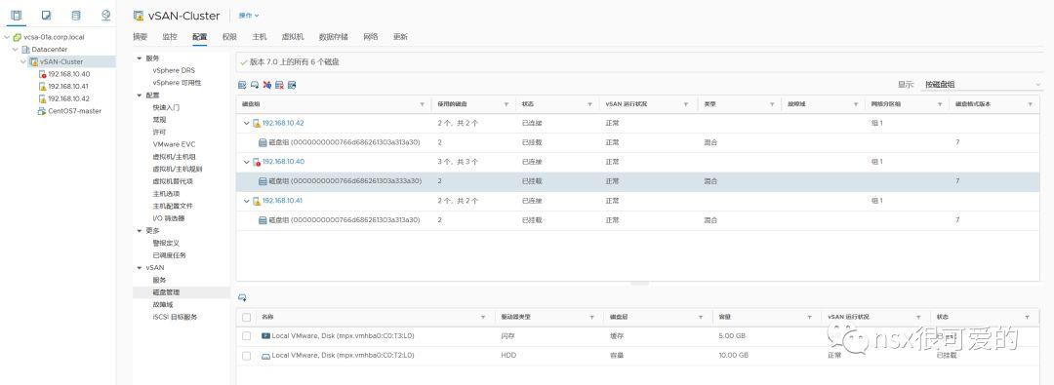1054x385 pixels.
Task: Filter the 磁盘层 column
Action: click(x=701, y=317)
